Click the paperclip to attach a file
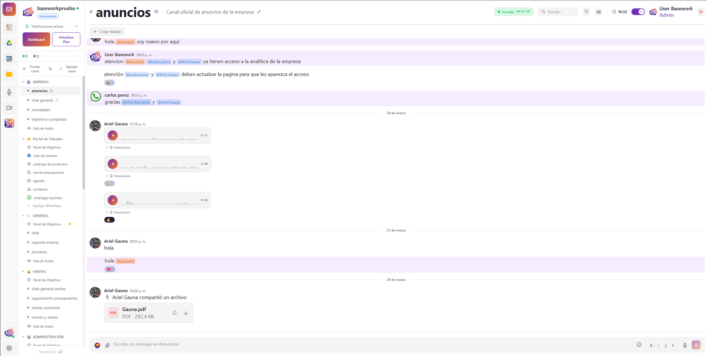 (x=108, y=345)
